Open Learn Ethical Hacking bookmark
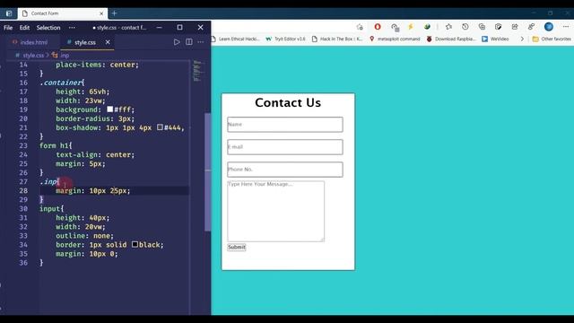Image resolution: width=574 pixels, height=323 pixels. (x=235, y=39)
